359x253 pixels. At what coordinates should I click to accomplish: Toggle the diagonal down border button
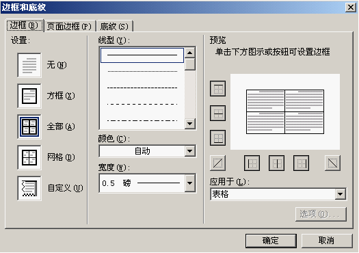332,163
